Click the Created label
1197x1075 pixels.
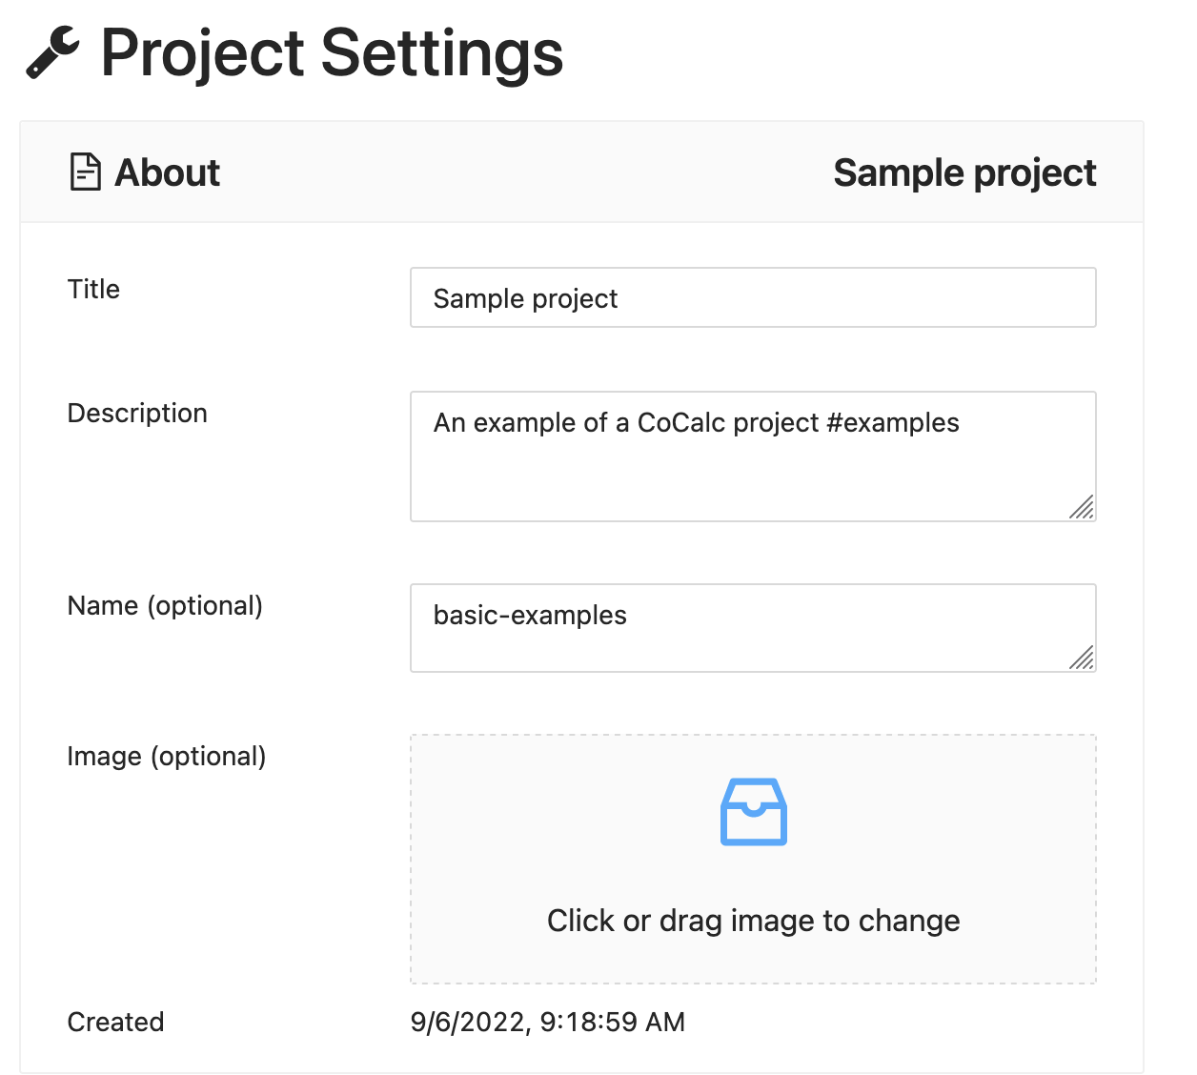(x=115, y=1022)
